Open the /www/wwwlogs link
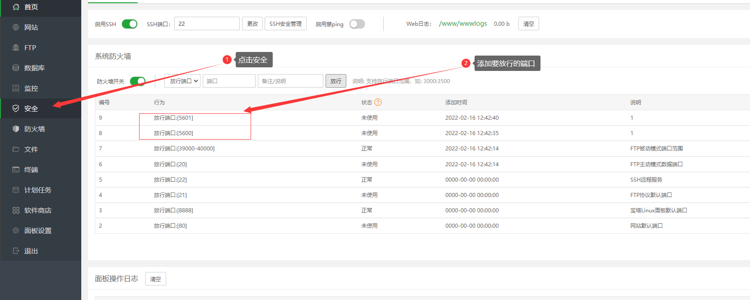750x300 pixels. coord(463,23)
